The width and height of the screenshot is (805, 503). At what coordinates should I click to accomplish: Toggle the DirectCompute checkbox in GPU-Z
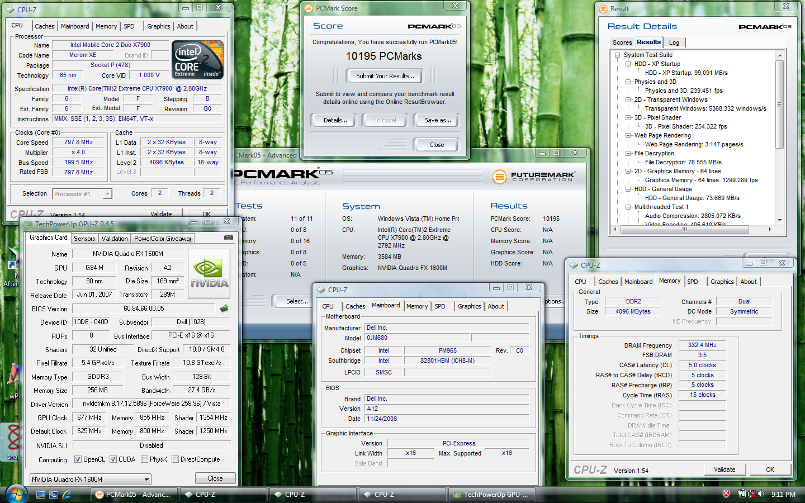coord(176,459)
